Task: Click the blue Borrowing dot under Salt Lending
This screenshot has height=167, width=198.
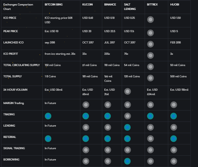Action: (x=128, y=161)
